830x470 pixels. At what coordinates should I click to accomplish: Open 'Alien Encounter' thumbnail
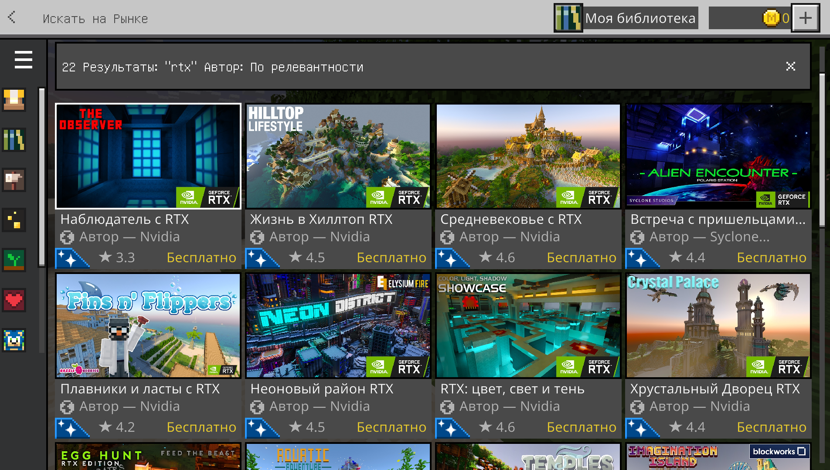coord(718,156)
